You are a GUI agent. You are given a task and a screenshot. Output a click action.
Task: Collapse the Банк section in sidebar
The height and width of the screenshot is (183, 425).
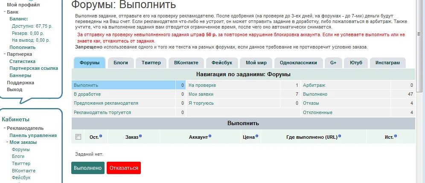(5, 12)
